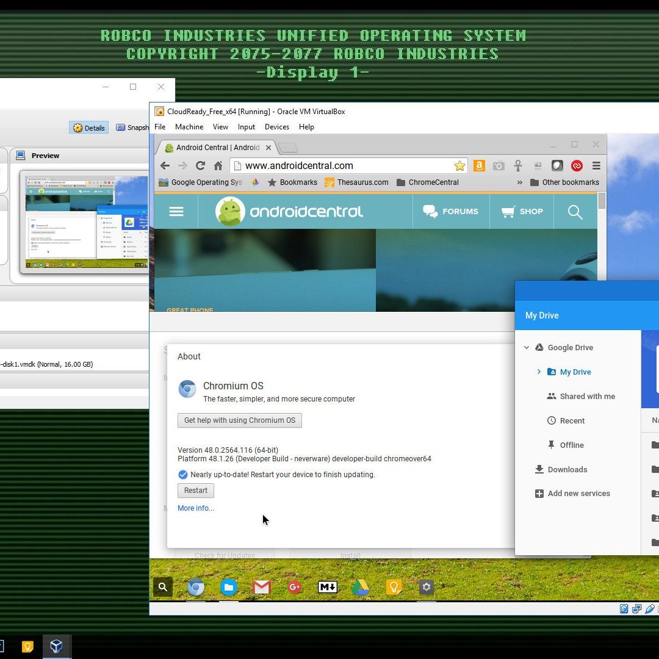This screenshot has width=659, height=659.
Task: Open the VirtualBox Input menu
Action: click(247, 127)
